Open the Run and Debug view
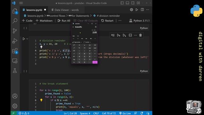The image size is (204, 115). (x=15, y=41)
